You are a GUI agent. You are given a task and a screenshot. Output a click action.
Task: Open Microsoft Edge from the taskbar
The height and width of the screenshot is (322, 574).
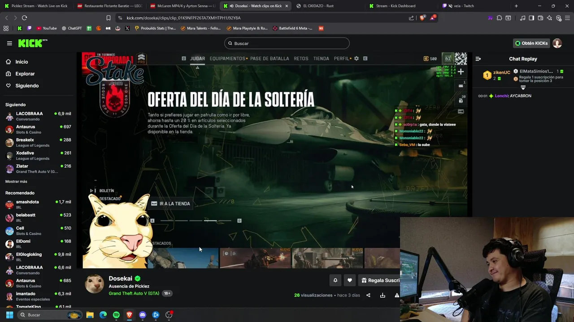(x=103, y=315)
